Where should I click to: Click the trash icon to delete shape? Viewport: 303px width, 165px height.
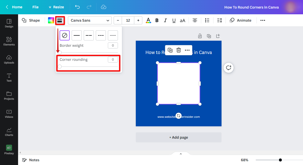[x=179, y=50]
